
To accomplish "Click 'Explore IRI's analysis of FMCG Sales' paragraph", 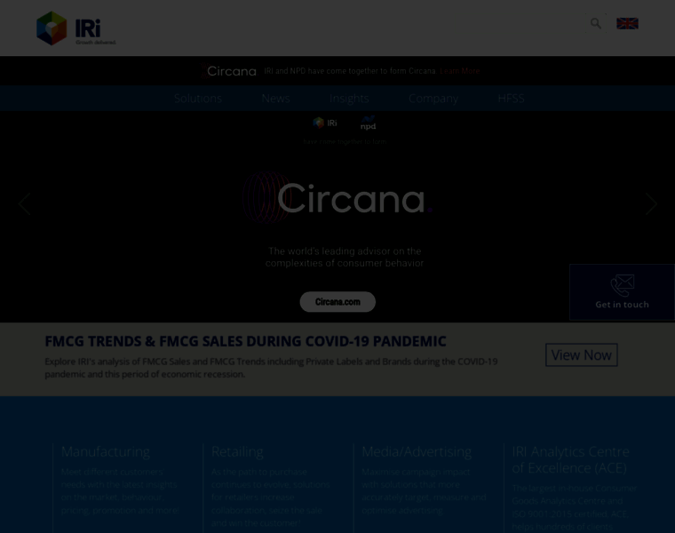I will point(271,368).
